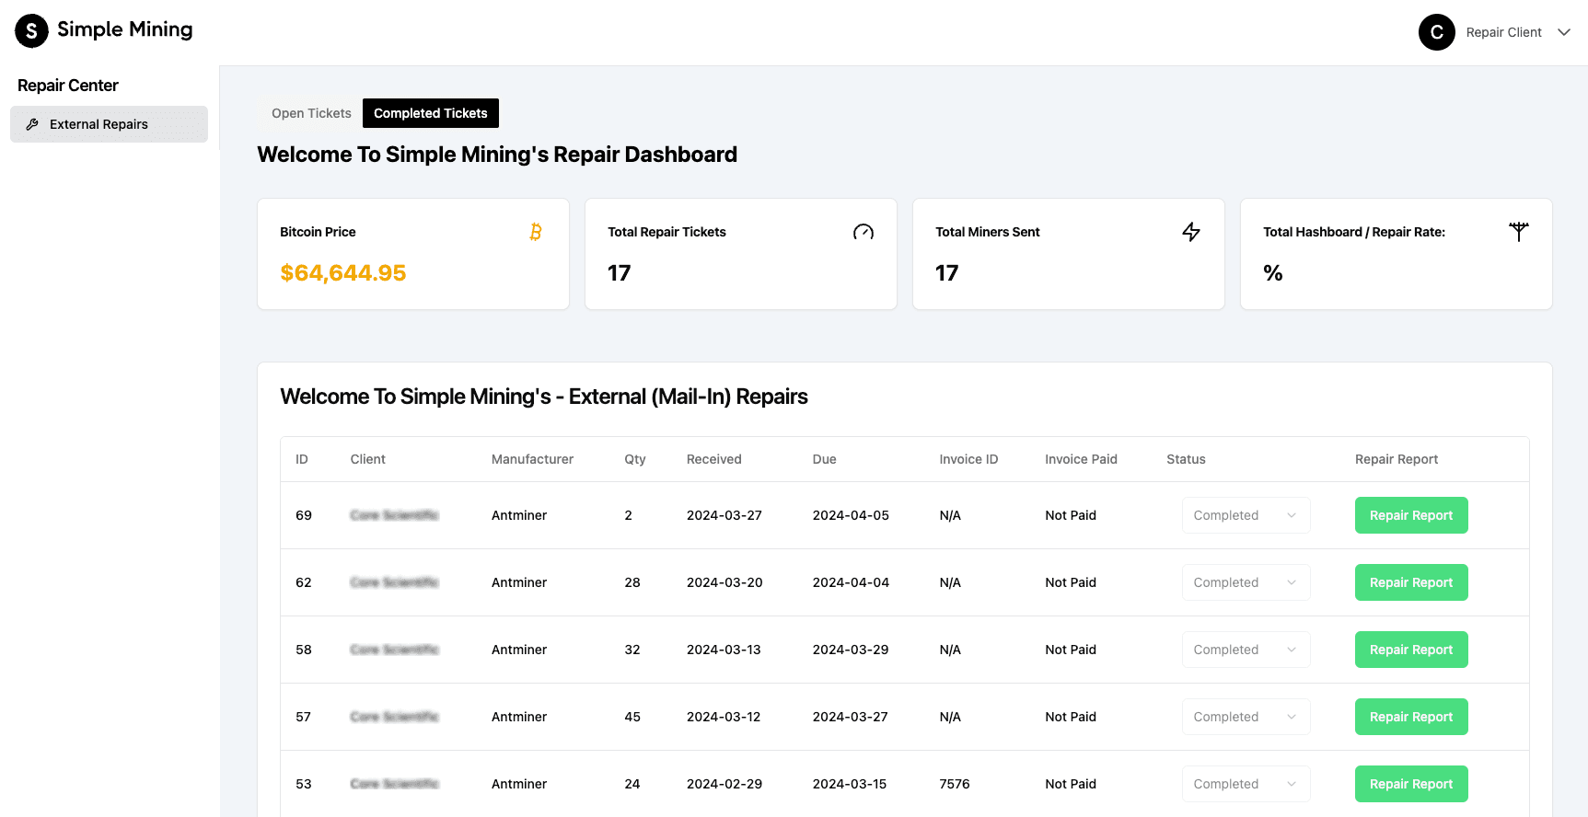Click the Bitcoin symbol icon

(536, 232)
